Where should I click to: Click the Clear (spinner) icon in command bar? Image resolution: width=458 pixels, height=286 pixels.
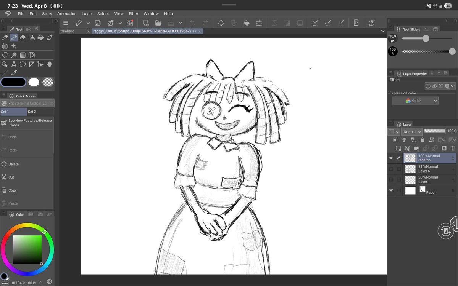click(x=221, y=23)
